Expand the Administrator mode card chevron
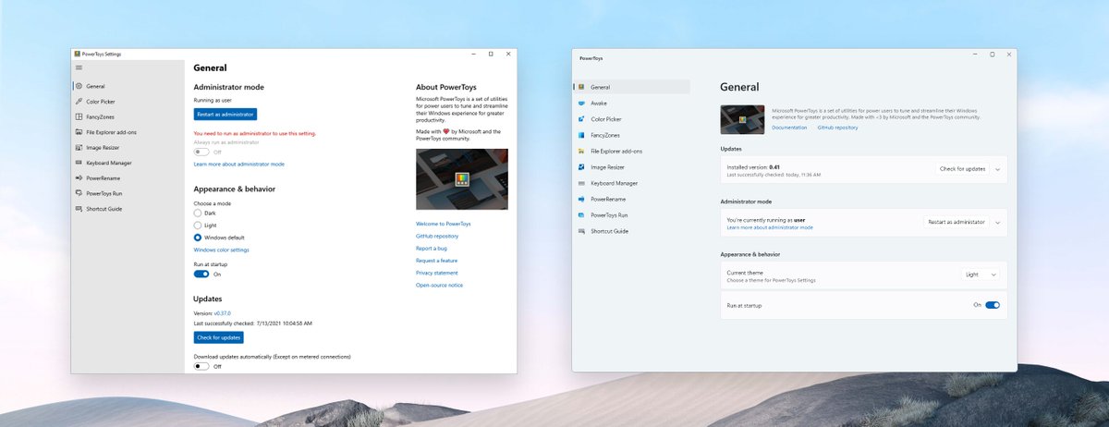This screenshot has width=1109, height=427. tap(997, 222)
